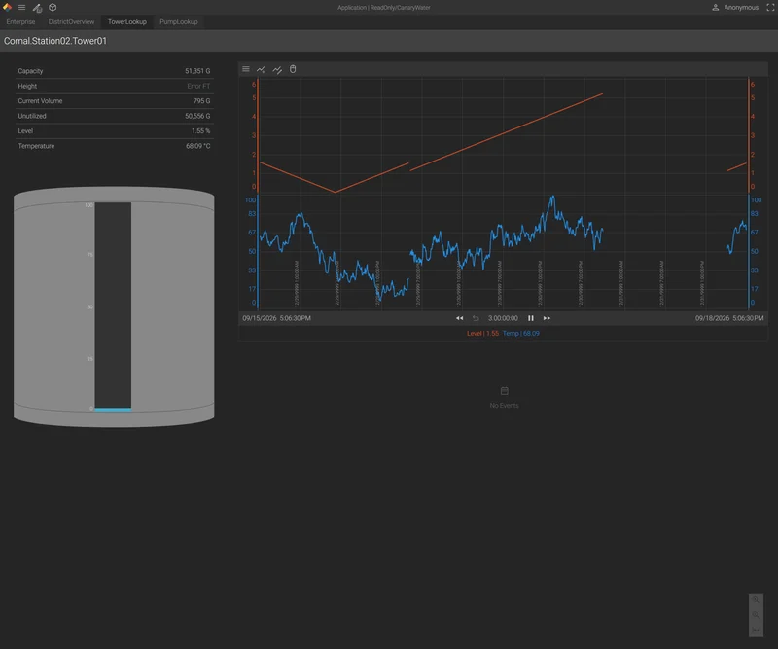Screen dimensions: 778x649
Task: Click the Temperature value 68.09 °C
Action: [198, 146]
